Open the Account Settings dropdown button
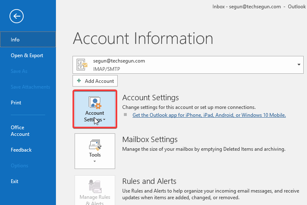The width and height of the screenshot is (307, 205). [x=95, y=109]
